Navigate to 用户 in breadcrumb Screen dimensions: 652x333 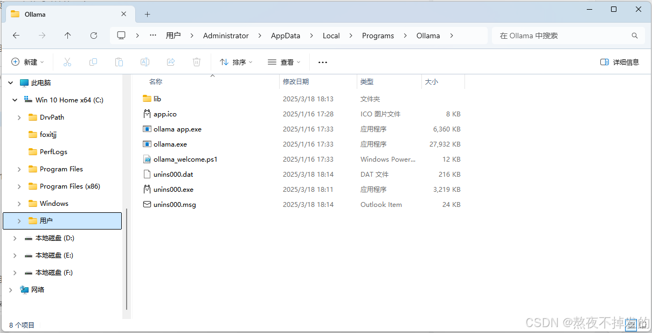173,36
